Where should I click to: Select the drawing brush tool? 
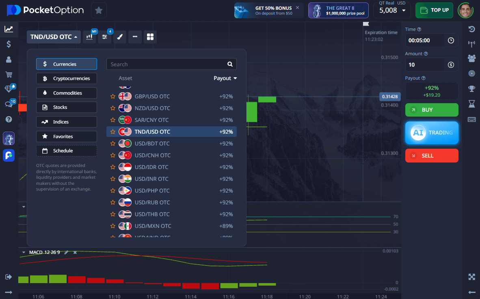click(120, 37)
